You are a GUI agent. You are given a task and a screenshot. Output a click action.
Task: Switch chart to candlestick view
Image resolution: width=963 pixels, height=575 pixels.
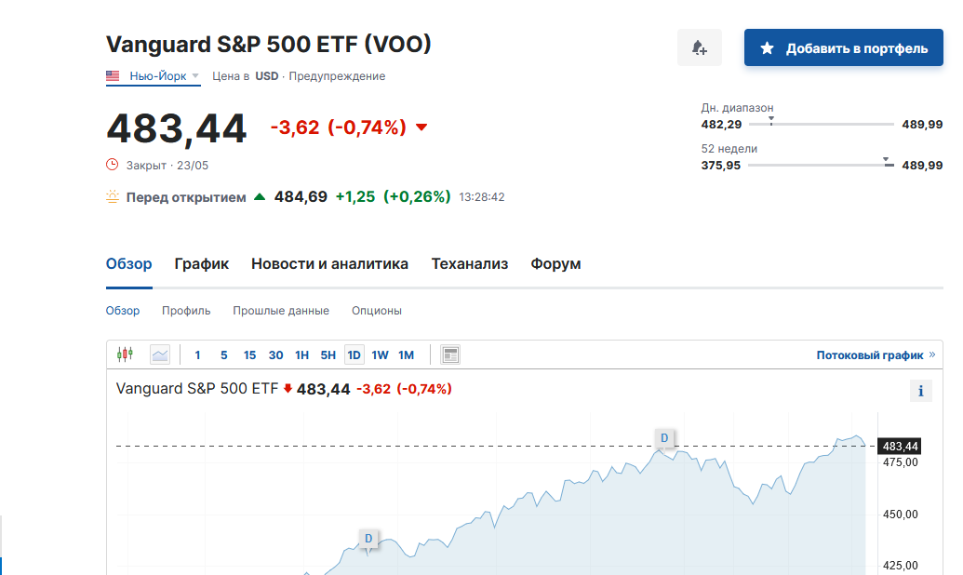[x=126, y=354]
